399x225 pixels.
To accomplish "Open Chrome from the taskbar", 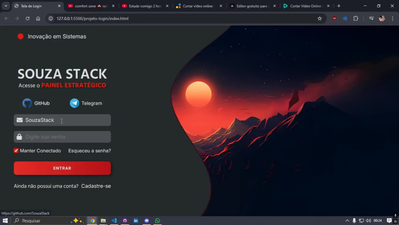I will click(x=93, y=221).
